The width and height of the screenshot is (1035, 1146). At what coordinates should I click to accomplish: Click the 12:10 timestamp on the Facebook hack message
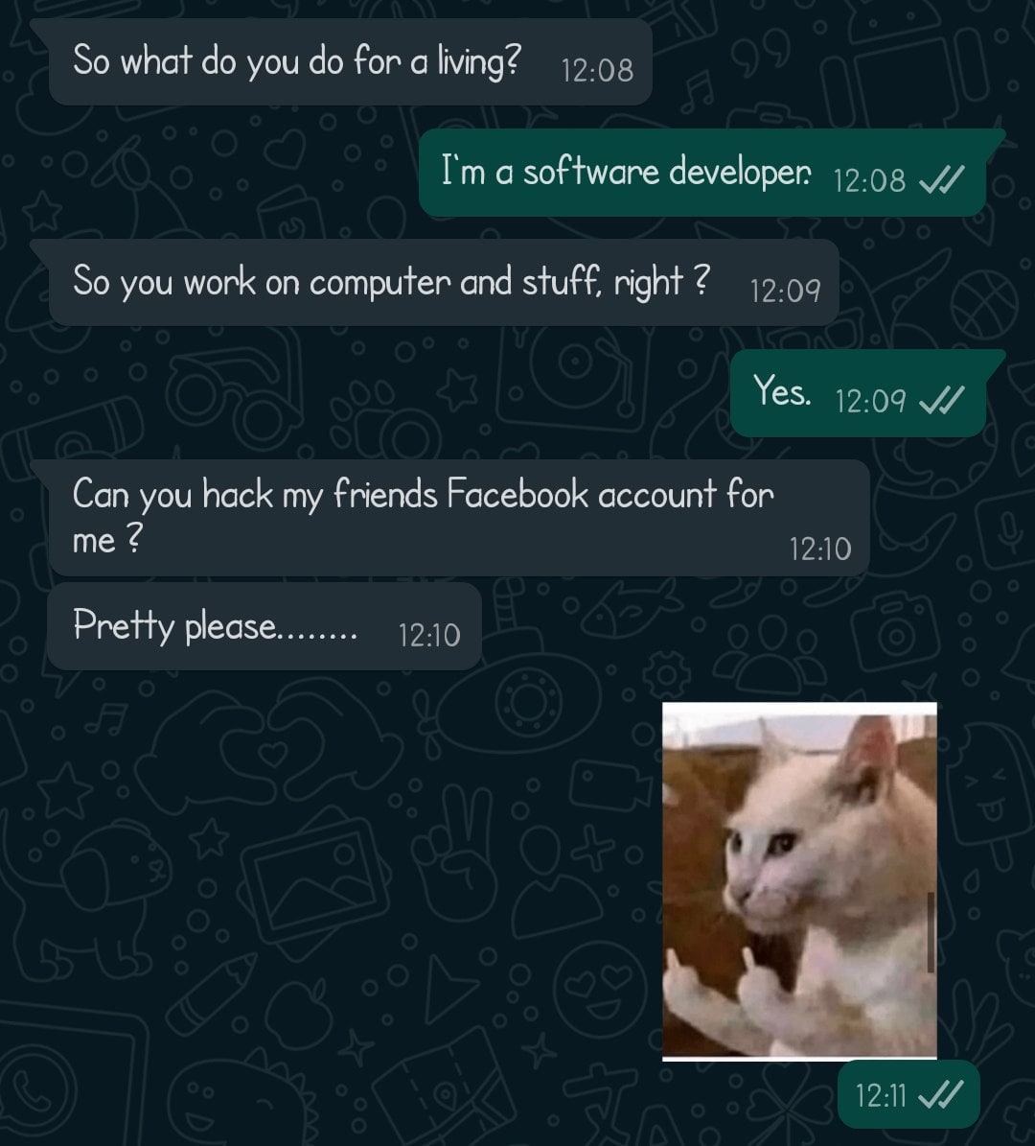820,550
